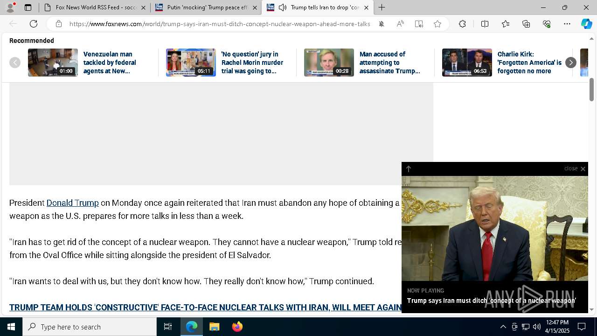Toggle split screen view

pos(485,24)
